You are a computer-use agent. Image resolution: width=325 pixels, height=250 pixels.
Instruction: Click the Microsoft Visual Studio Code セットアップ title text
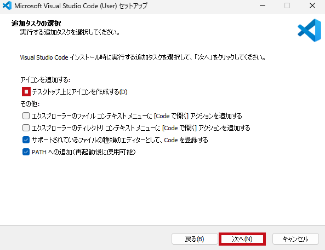[81, 6]
